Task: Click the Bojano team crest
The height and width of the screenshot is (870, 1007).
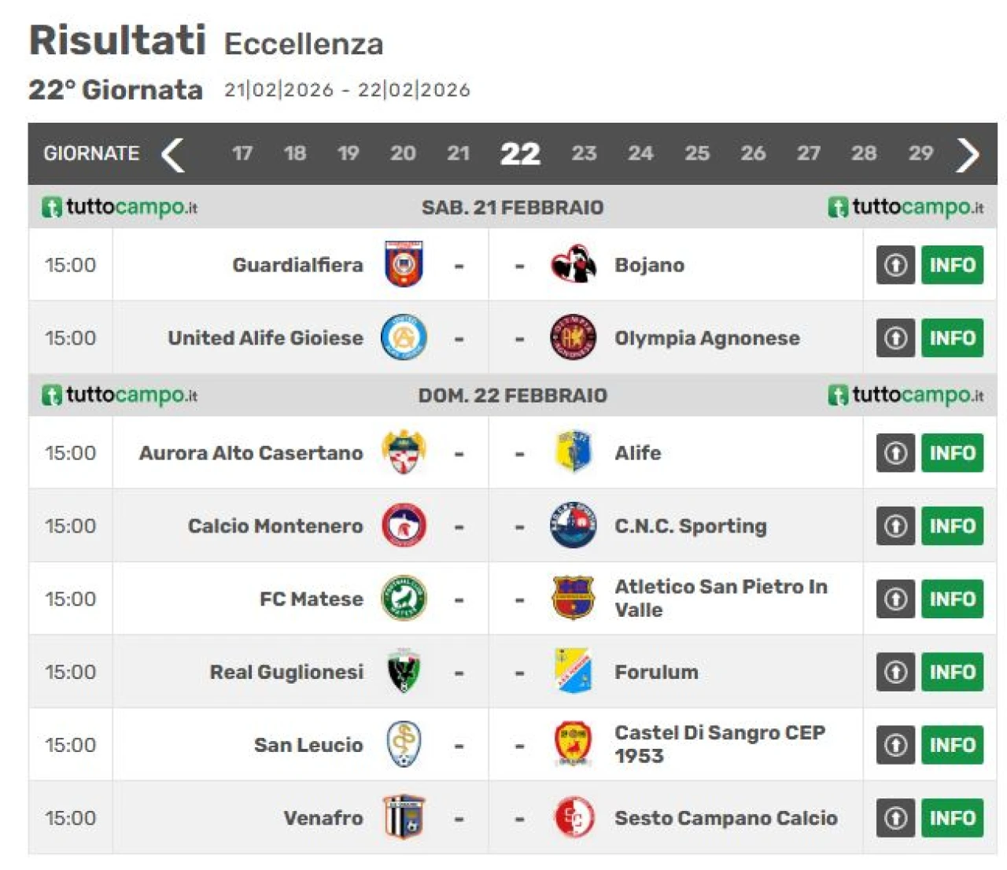Action: [x=573, y=264]
